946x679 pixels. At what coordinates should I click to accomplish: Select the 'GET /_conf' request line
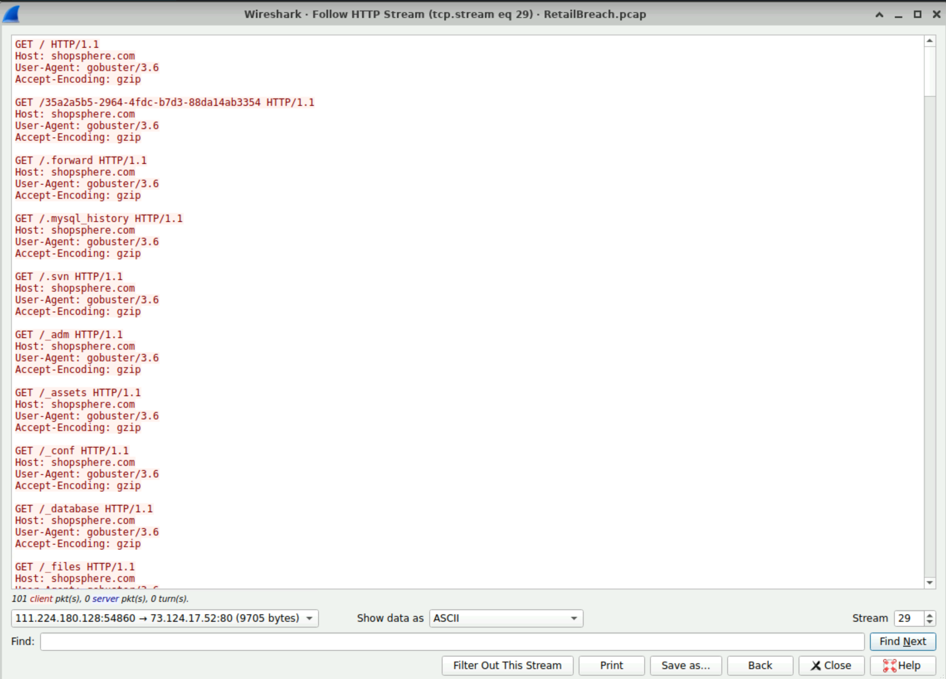pos(72,451)
